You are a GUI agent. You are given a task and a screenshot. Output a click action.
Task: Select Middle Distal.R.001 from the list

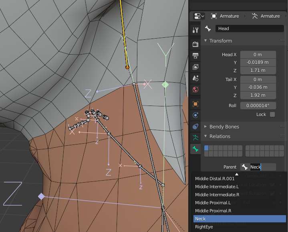240,179
